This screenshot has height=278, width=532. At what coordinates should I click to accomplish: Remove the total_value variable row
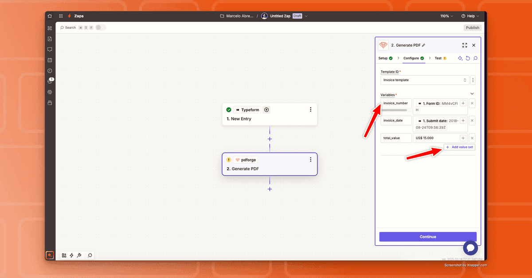[472, 138]
